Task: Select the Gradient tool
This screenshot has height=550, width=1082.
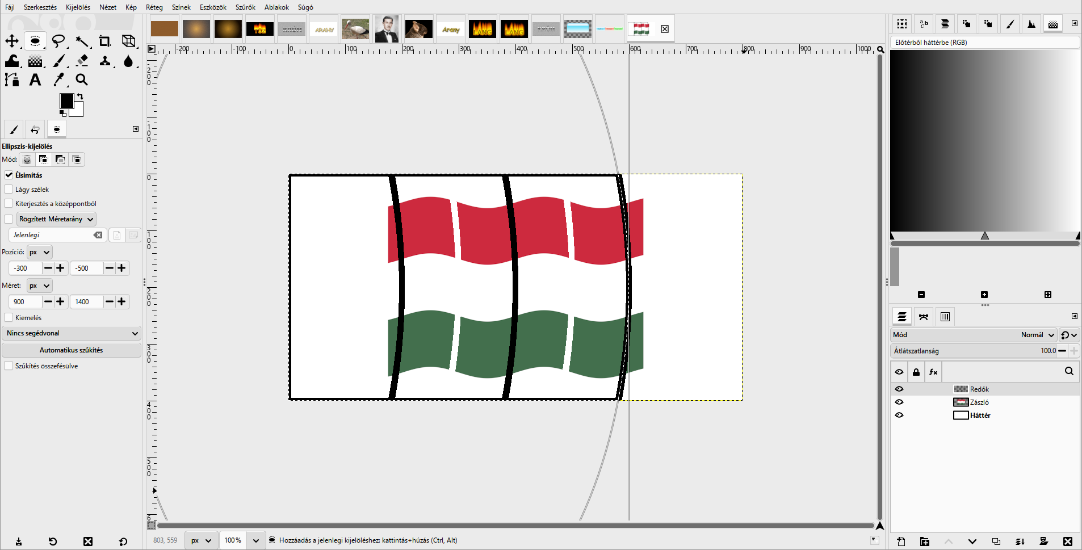Action: [35, 61]
